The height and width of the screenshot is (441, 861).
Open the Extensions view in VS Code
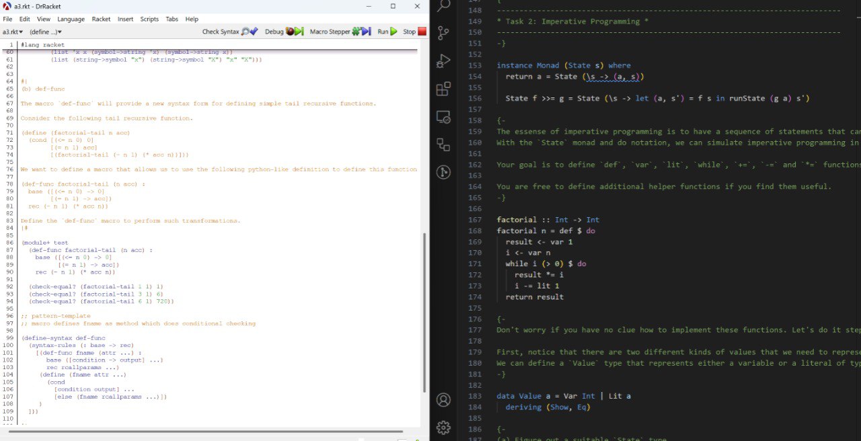pos(443,89)
